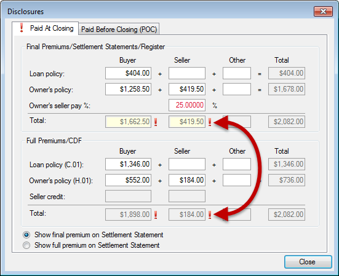
Task: Close the Disclosures dialog with X
Action: coord(323,11)
